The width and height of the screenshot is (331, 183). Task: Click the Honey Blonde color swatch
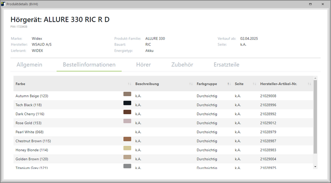pos(127,148)
